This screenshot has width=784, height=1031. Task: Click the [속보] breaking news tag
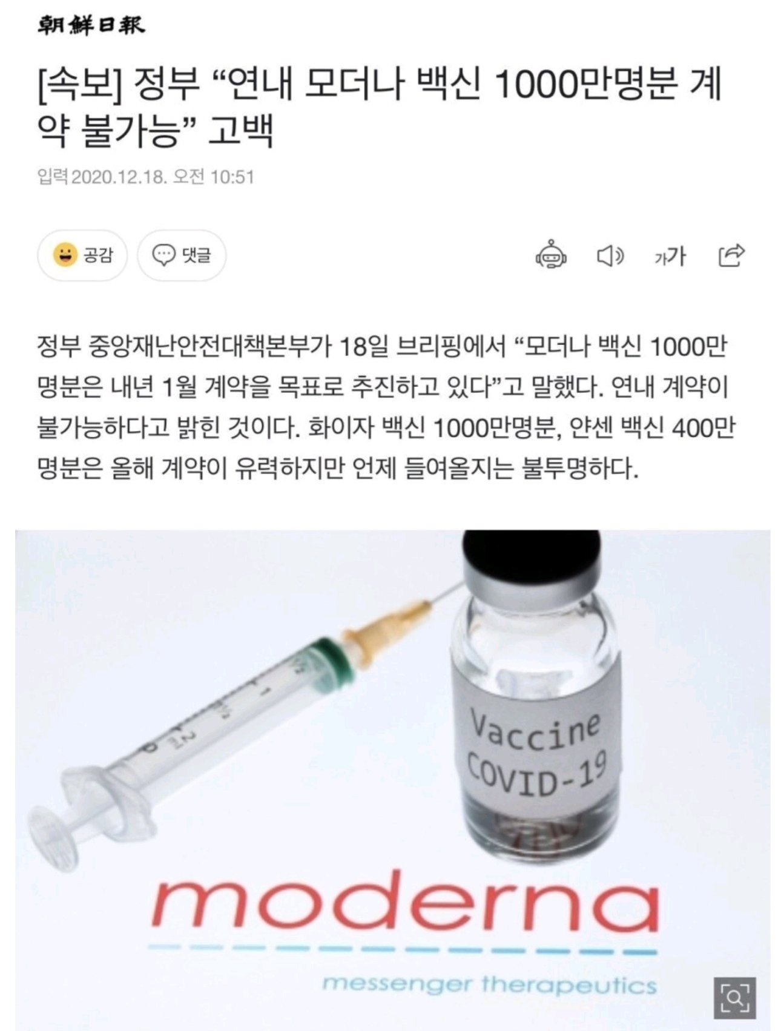click(79, 85)
